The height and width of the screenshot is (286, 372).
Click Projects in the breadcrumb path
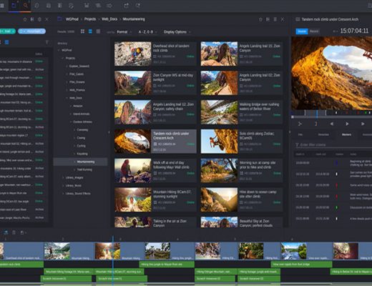pos(90,19)
